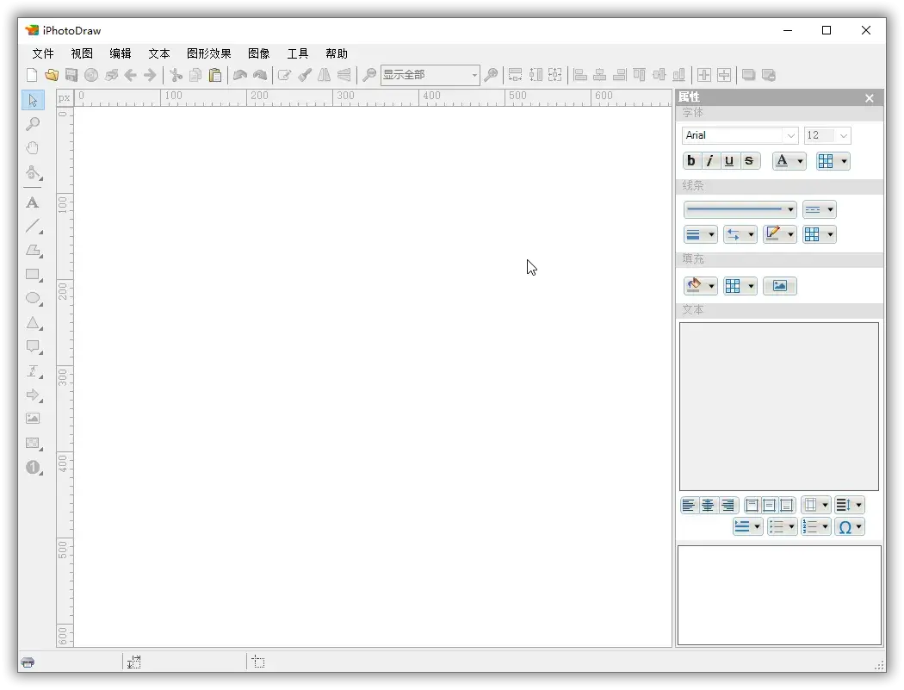
Task: Select the arrow pointer tool
Action: click(33, 100)
